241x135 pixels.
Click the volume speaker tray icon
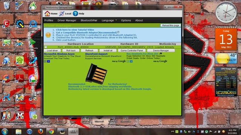coord(189,132)
